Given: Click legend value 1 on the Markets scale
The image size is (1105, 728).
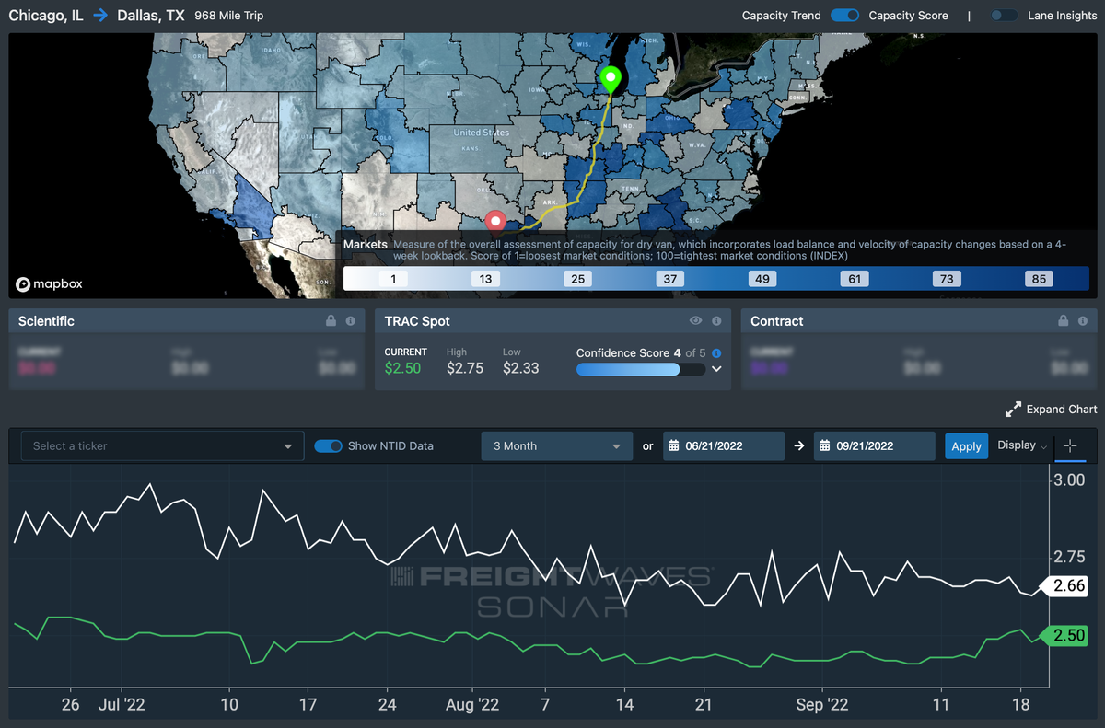Looking at the screenshot, I should point(393,279).
